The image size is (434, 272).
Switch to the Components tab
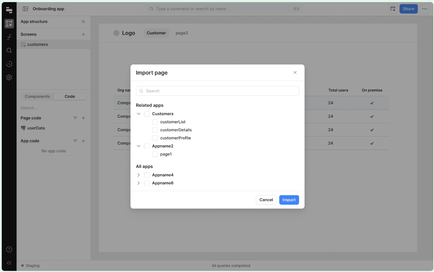tap(37, 96)
